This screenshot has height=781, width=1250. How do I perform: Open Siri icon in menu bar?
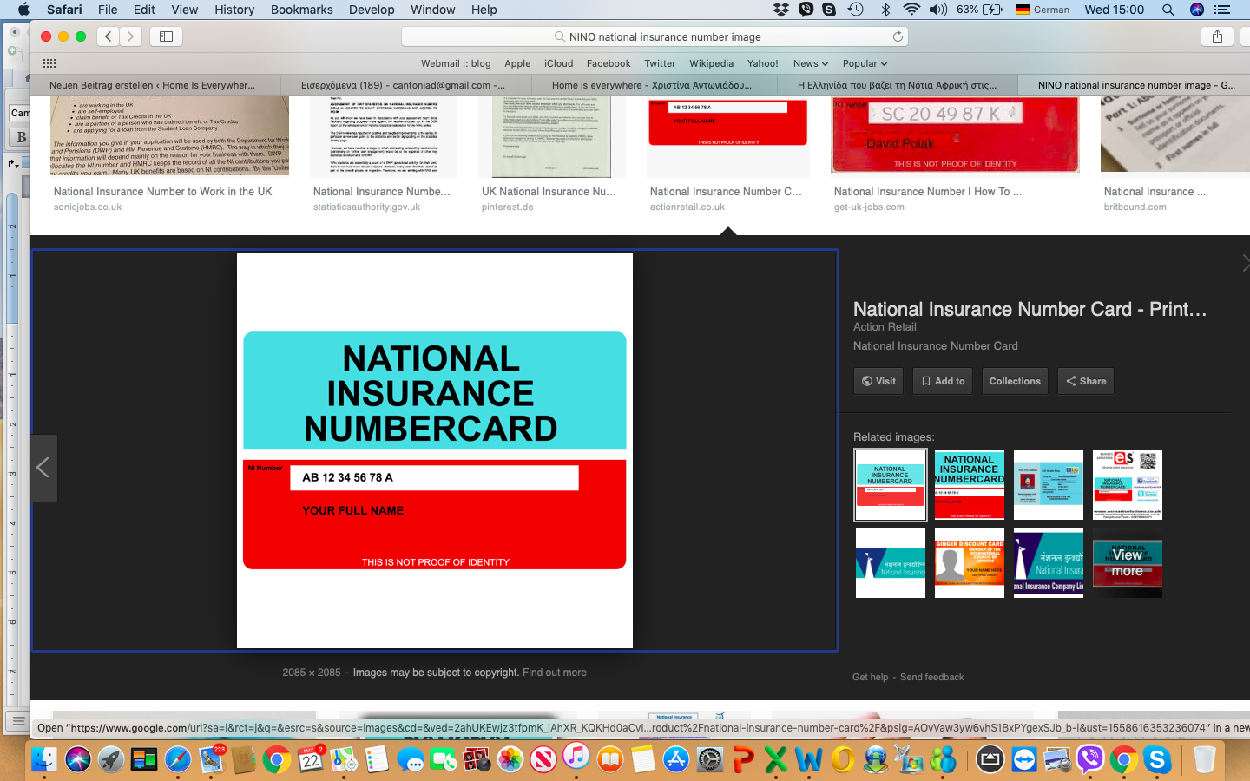click(1197, 10)
